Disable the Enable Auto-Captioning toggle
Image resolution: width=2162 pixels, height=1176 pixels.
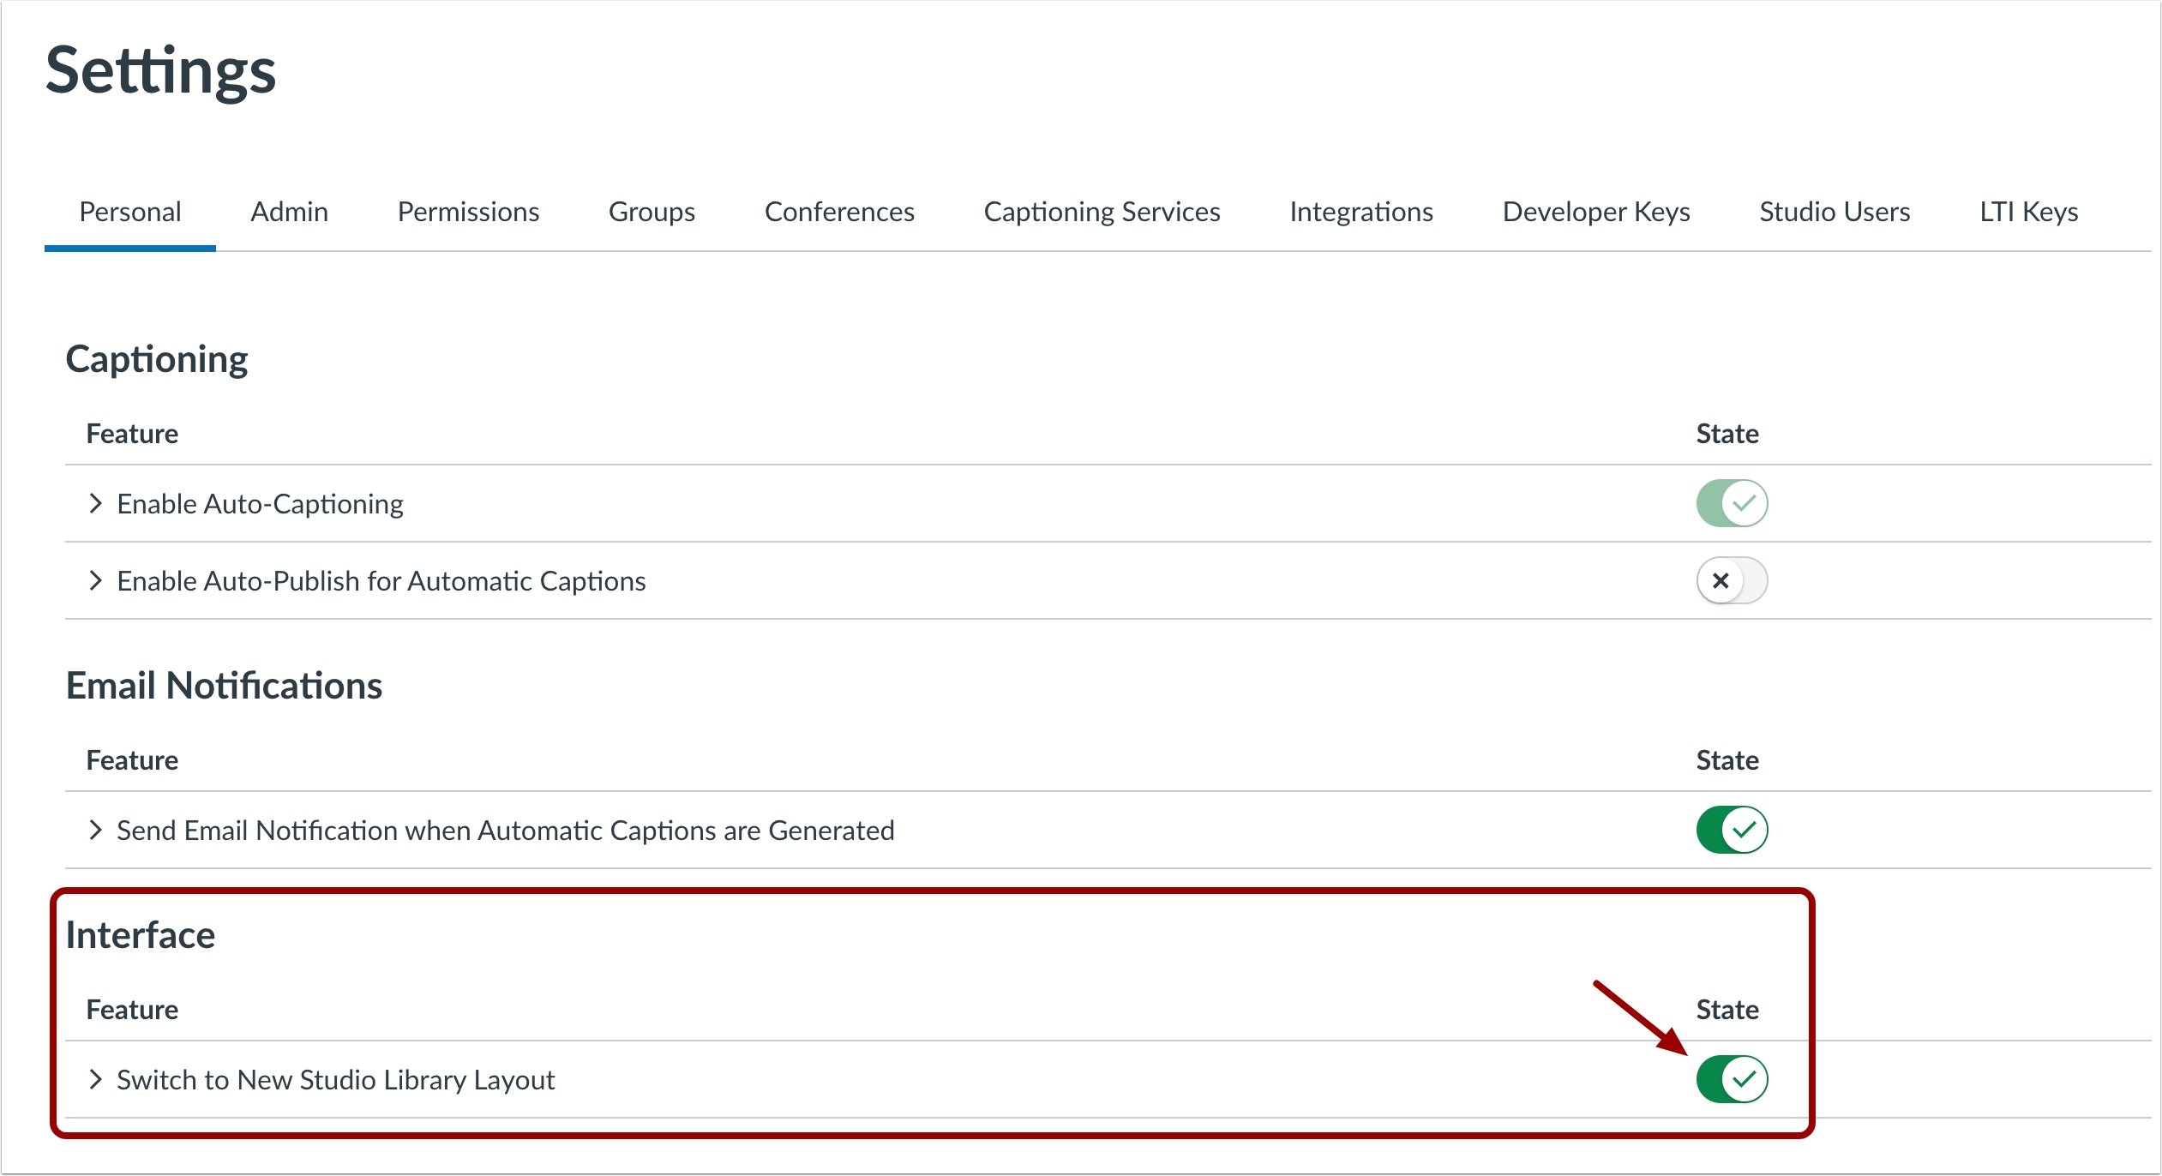1731,503
